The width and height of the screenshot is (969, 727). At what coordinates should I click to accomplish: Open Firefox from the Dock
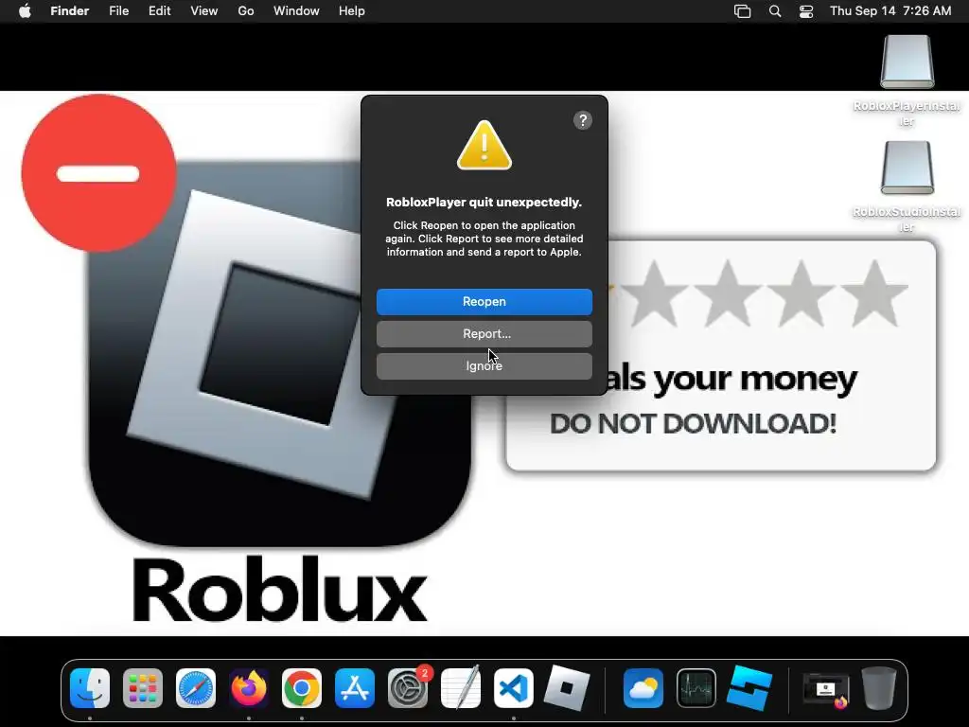tap(249, 688)
